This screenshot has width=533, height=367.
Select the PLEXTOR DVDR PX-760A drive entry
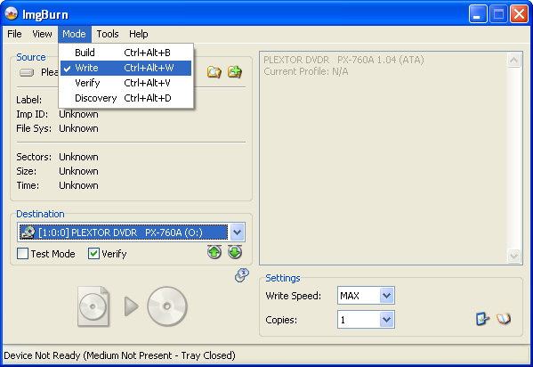click(x=124, y=232)
